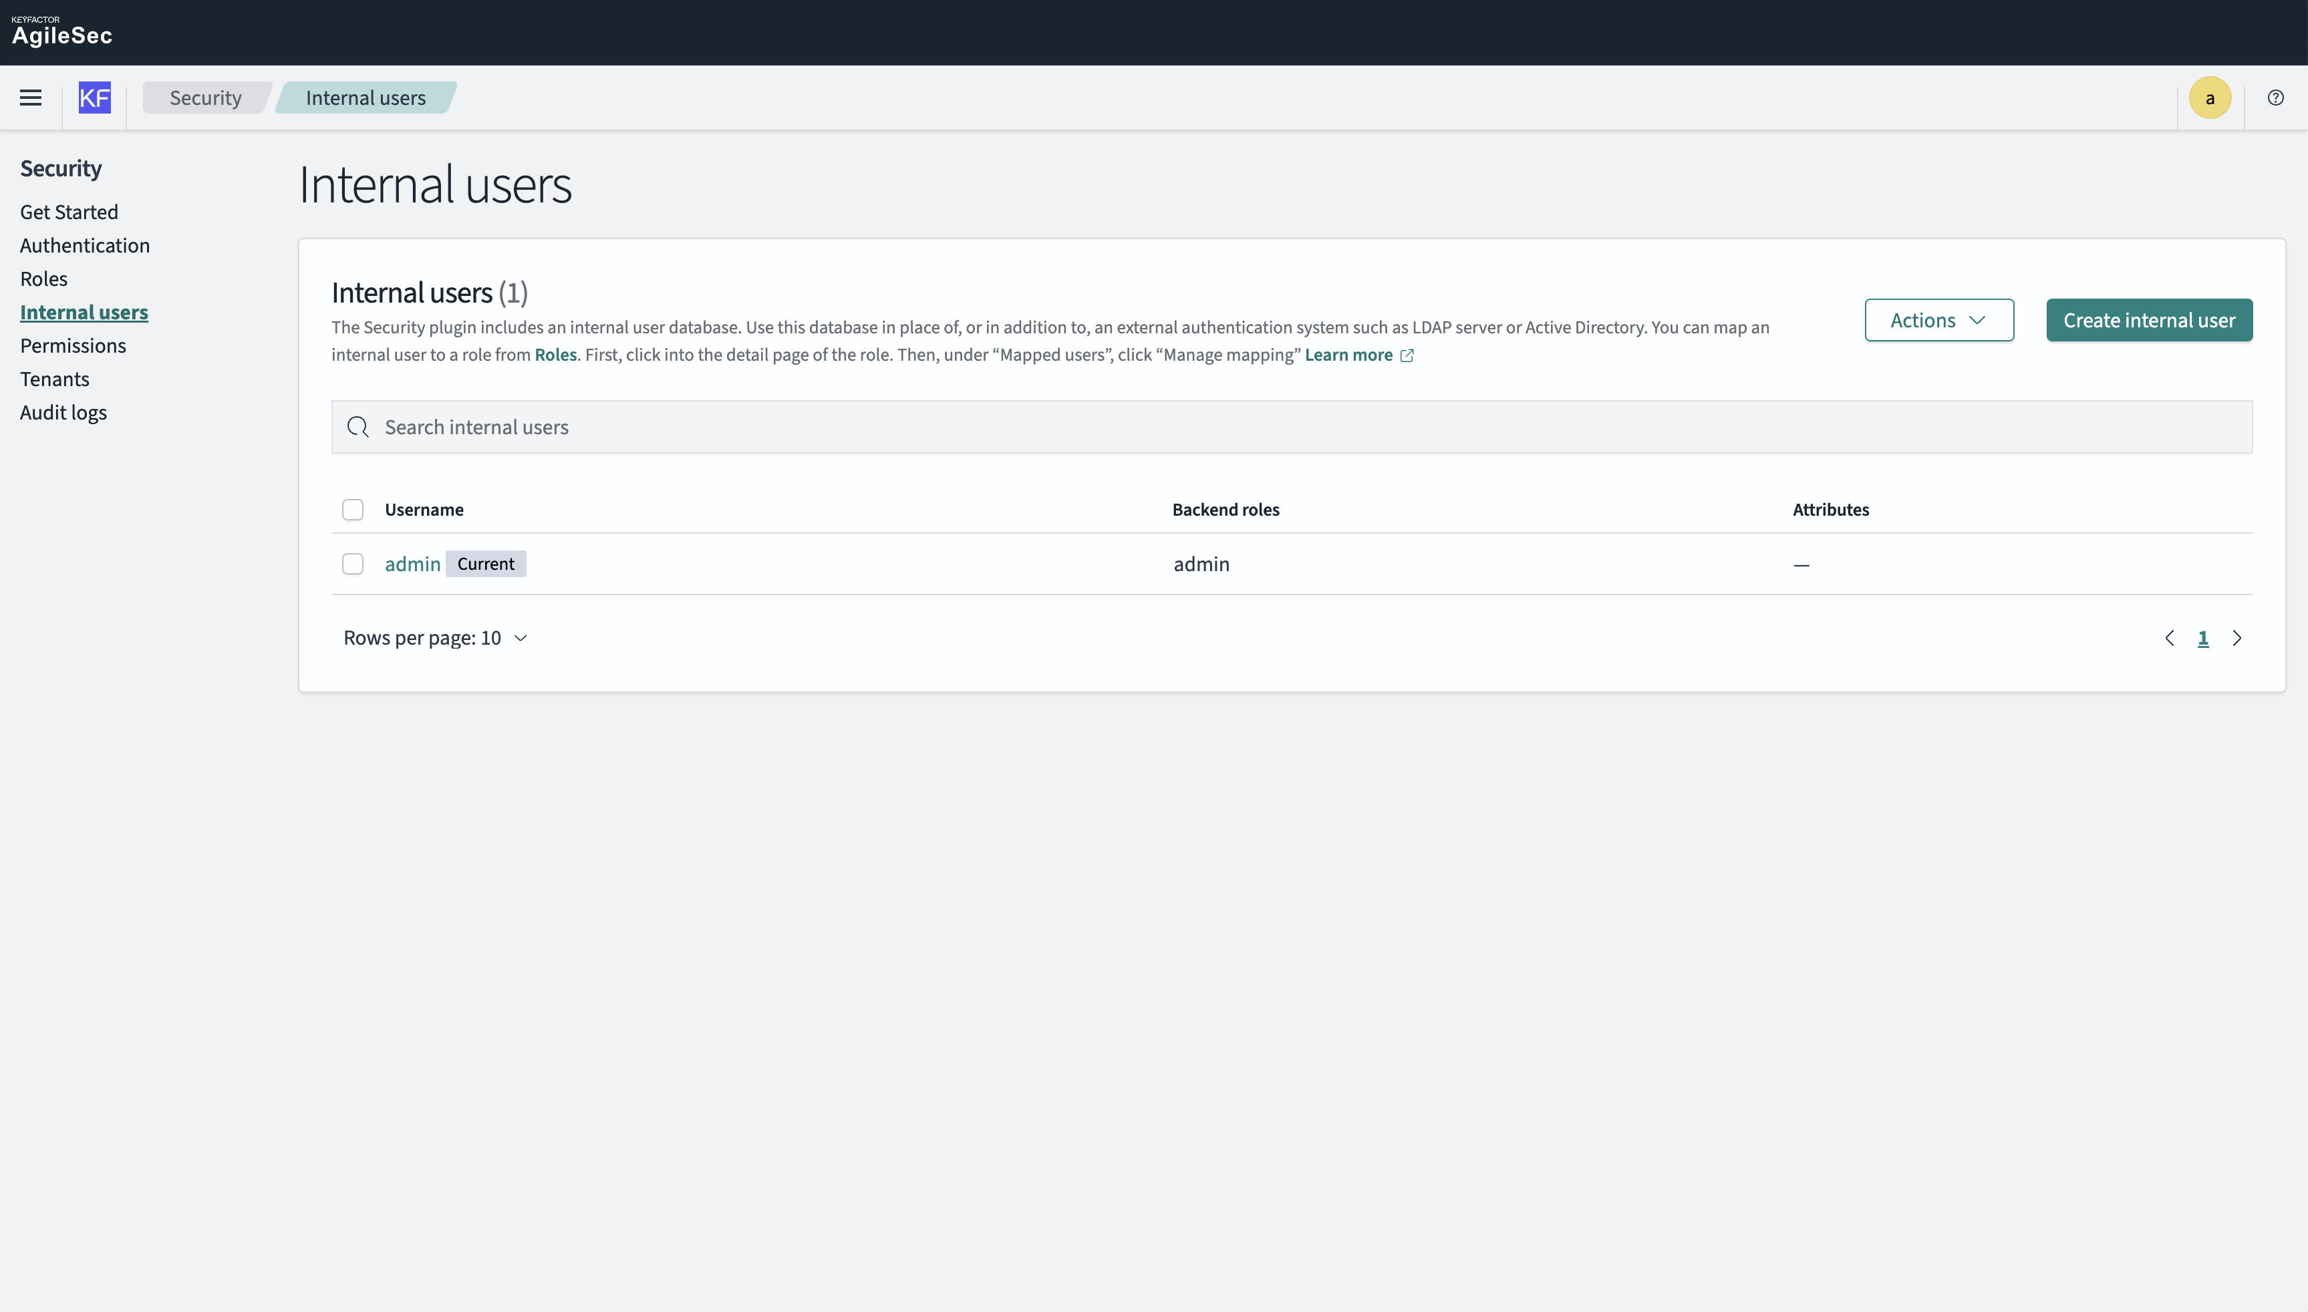This screenshot has height=1312, width=2308.
Task: Open the help question mark icon
Action: 2275,98
